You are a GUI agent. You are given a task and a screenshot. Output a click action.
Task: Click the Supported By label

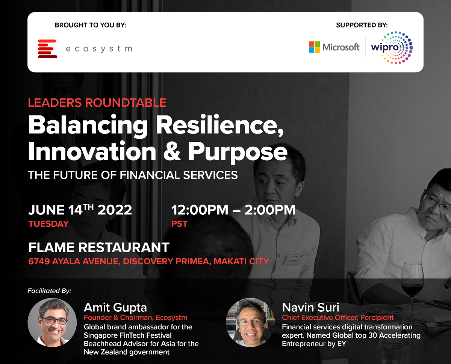[x=362, y=25]
